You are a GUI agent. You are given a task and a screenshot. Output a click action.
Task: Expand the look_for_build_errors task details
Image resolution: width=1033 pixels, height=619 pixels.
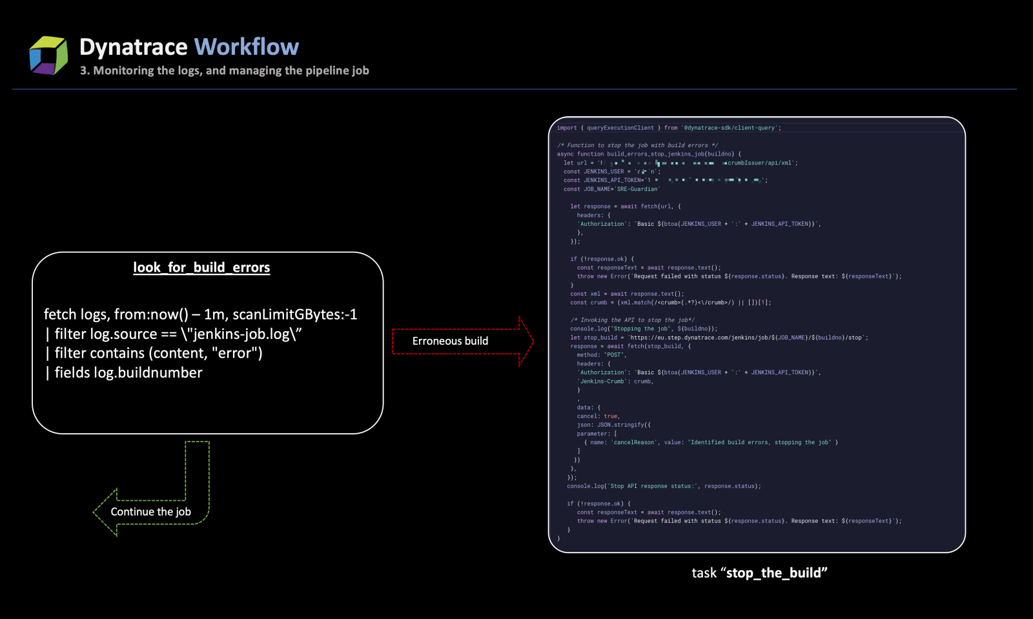207,342
